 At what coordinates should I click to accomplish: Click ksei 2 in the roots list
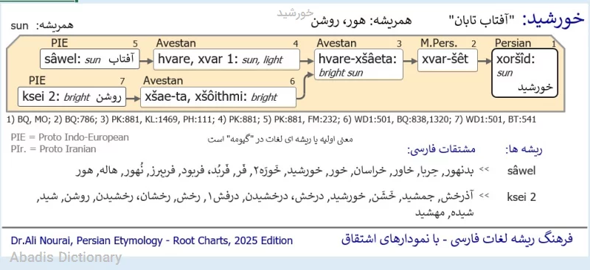pyautogui.click(x=521, y=197)
